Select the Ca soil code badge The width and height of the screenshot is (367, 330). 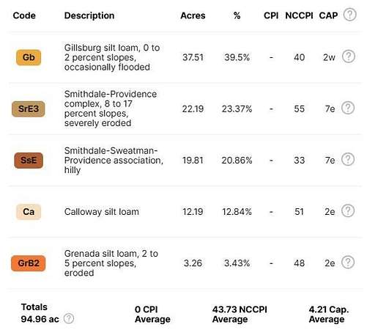pyautogui.click(x=29, y=212)
